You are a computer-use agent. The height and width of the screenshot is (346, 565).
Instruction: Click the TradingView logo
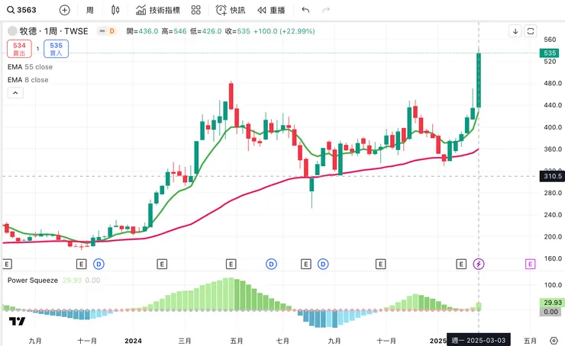[x=17, y=321]
